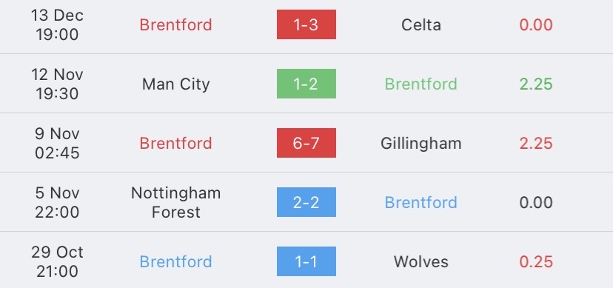Select the 13 Dec 19:00 date
The image size is (613, 288).
click(57, 25)
